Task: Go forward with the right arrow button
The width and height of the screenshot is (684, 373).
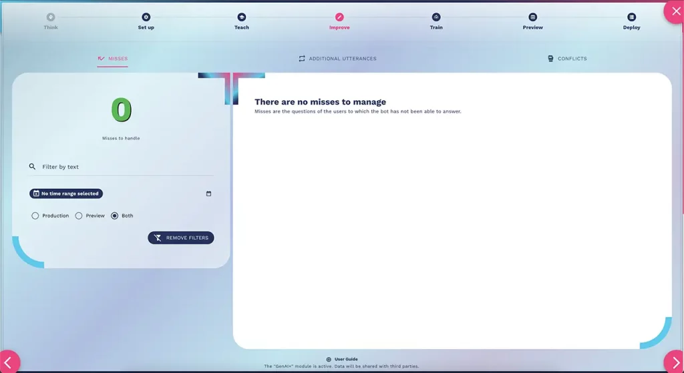Action: coord(675,362)
